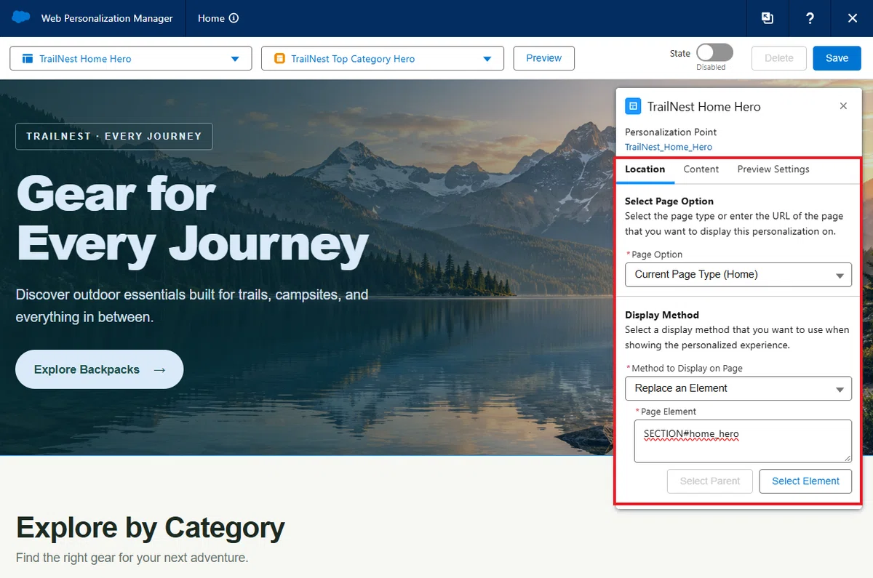Click the Personalization Point label
This screenshot has height=578, width=873.
(x=671, y=132)
